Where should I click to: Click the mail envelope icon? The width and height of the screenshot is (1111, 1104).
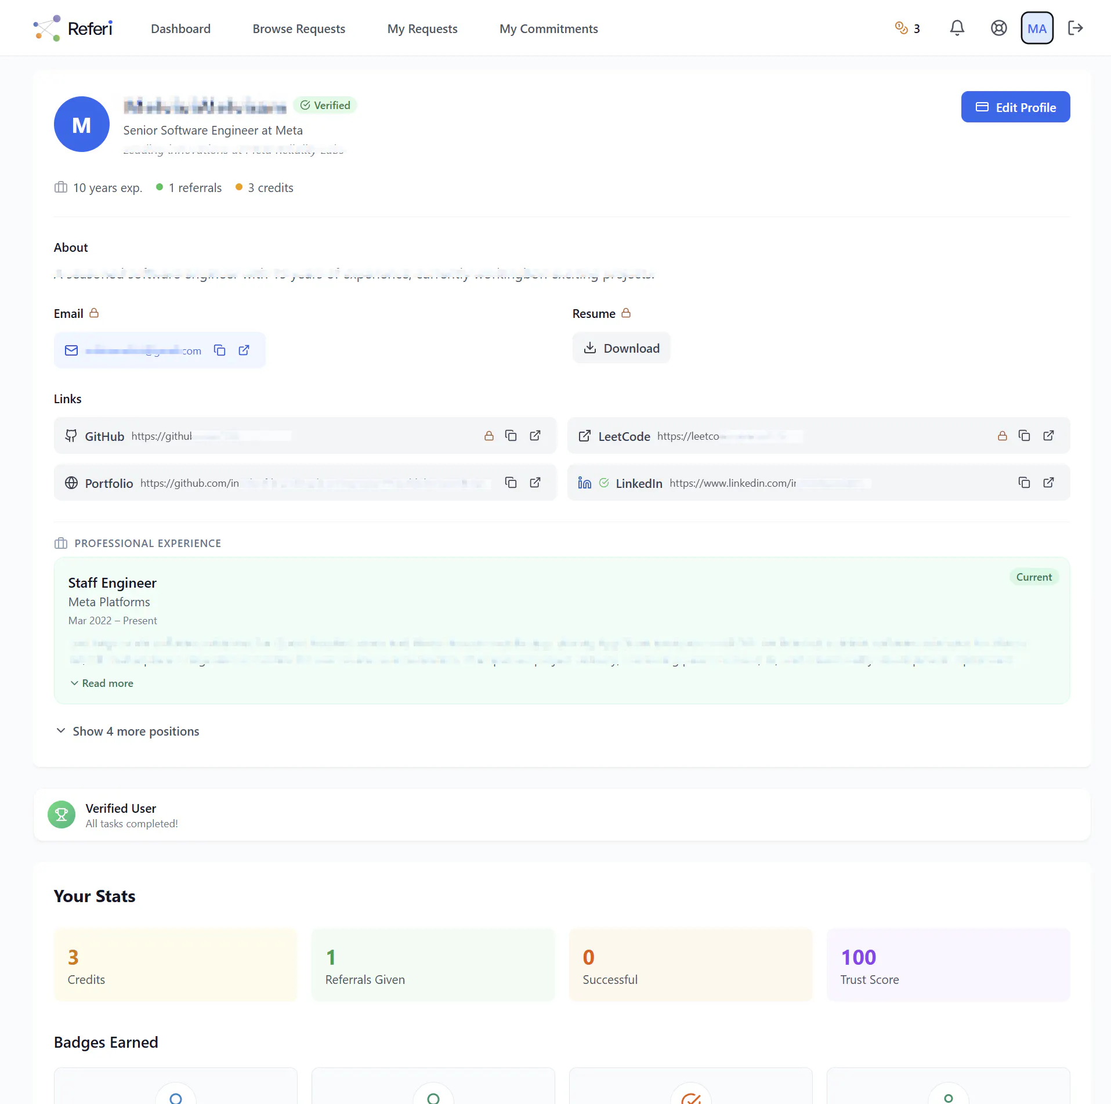click(71, 350)
